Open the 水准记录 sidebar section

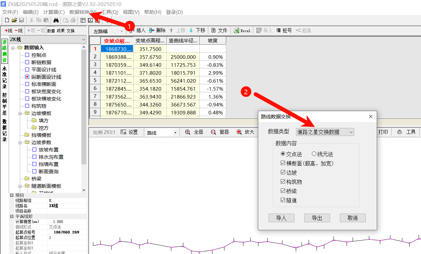(x=4, y=78)
